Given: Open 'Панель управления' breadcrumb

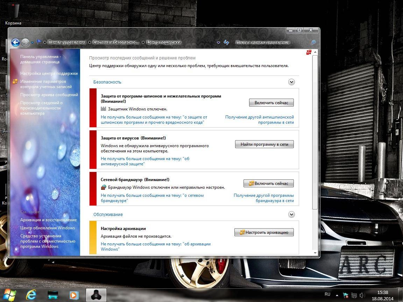Looking at the screenshot, I should pyautogui.click(x=67, y=42).
